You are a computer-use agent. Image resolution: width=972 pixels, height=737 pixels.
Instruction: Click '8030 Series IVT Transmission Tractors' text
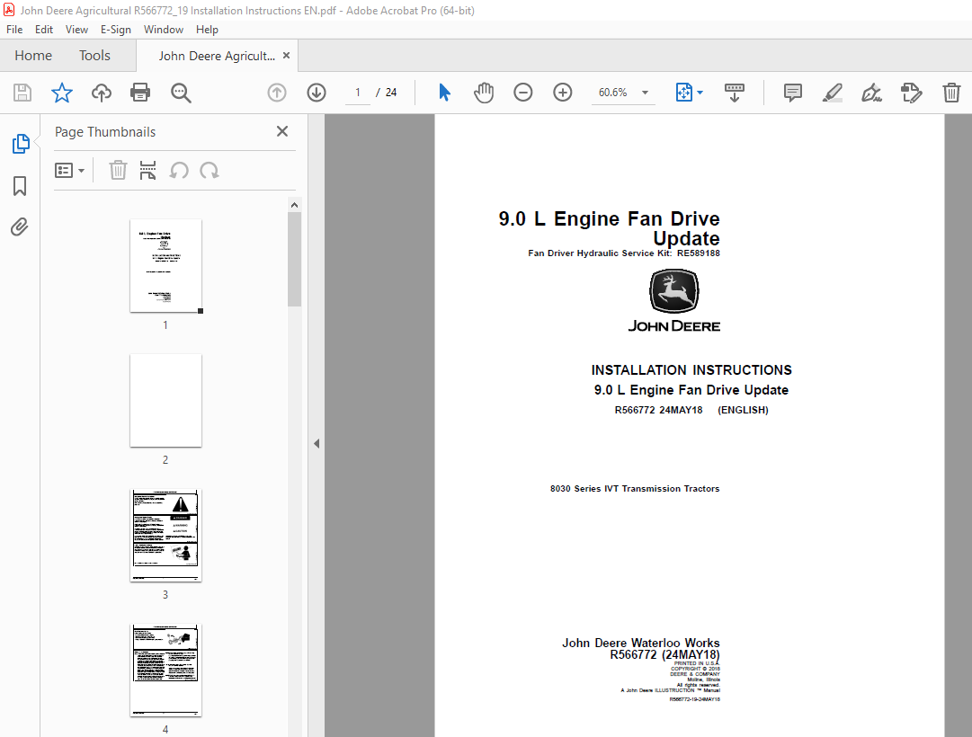tap(635, 488)
